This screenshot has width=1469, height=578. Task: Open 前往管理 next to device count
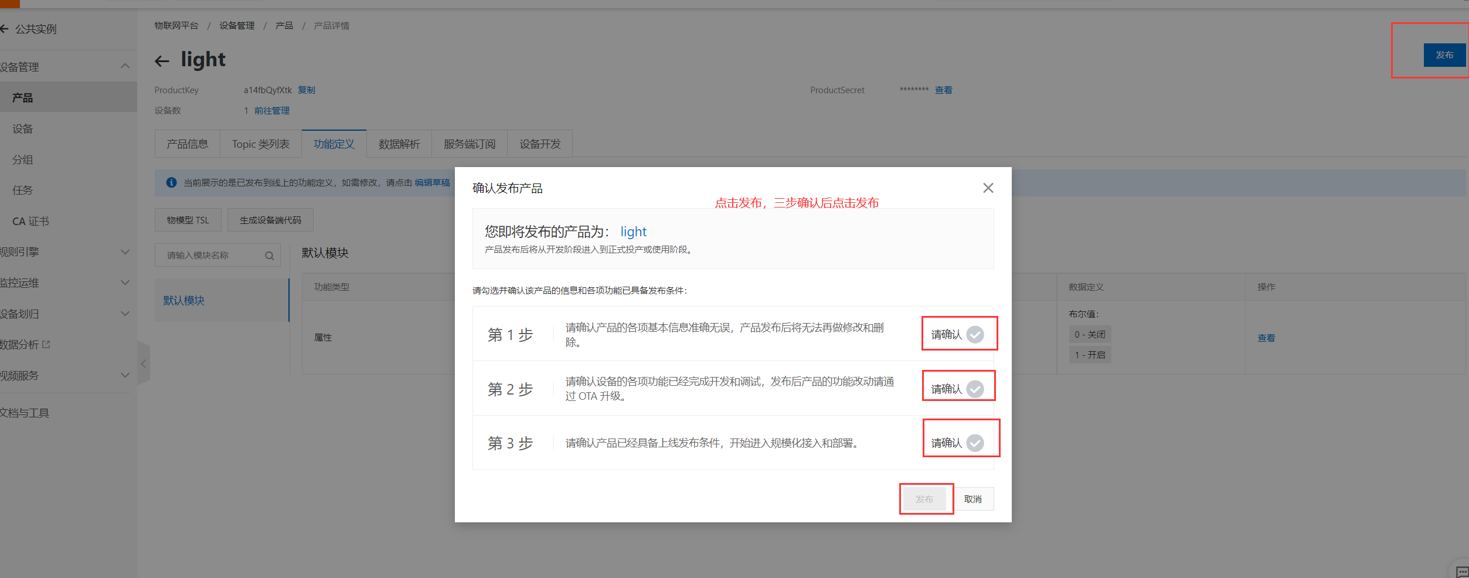pyautogui.click(x=272, y=110)
